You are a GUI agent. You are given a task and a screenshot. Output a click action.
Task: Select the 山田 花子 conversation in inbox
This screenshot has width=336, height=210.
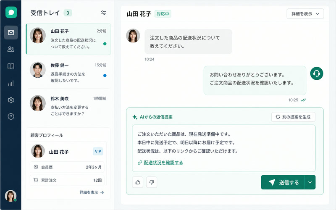tap(68, 39)
